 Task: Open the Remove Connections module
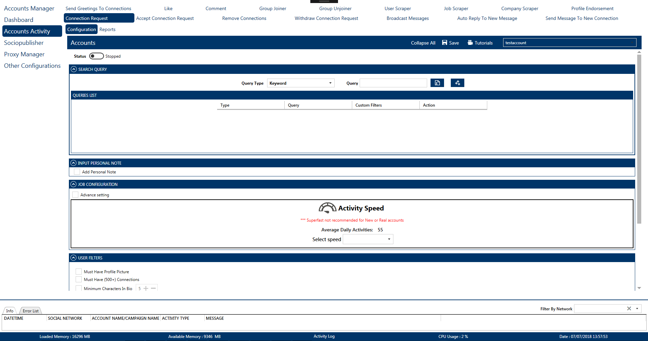pyautogui.click(x=244, y=18)
